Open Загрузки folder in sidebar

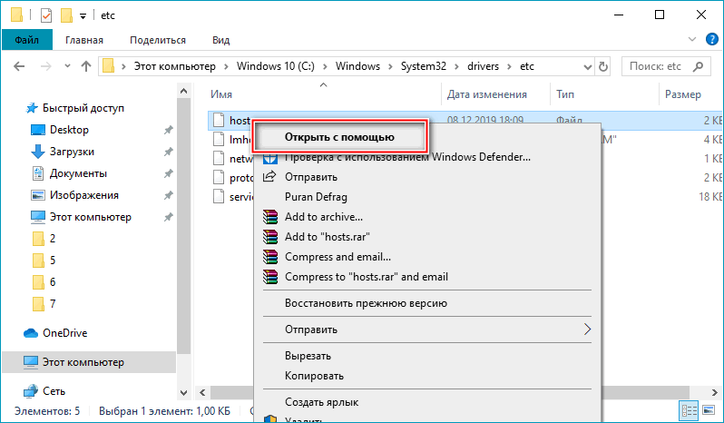(x=72, y=152)
